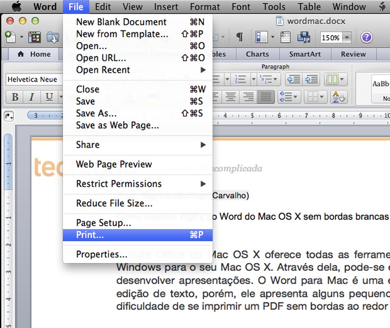Open the 150% zoom level dropdown
Viewport: 390px width, 328px height.
click(346, 37)
